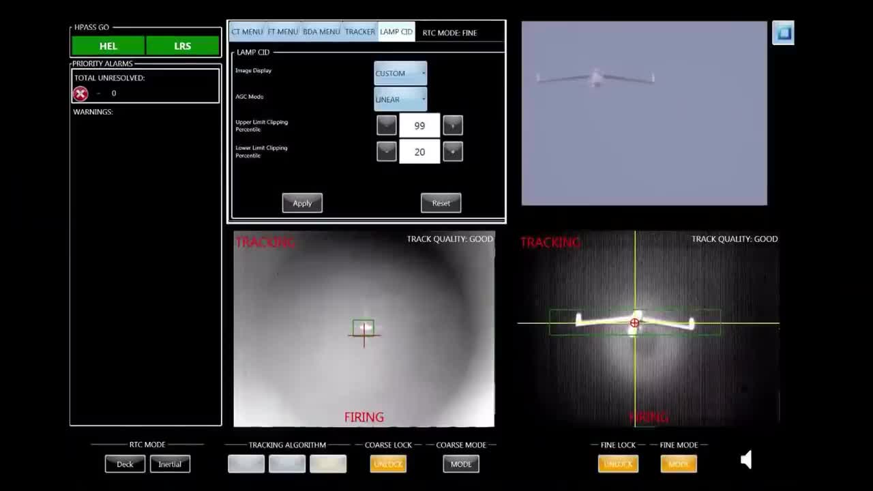Image resolution: width=873 pixels, height=491 pixels.
Task: Set RTC mode to Inertial
Action: click(170, 464)
